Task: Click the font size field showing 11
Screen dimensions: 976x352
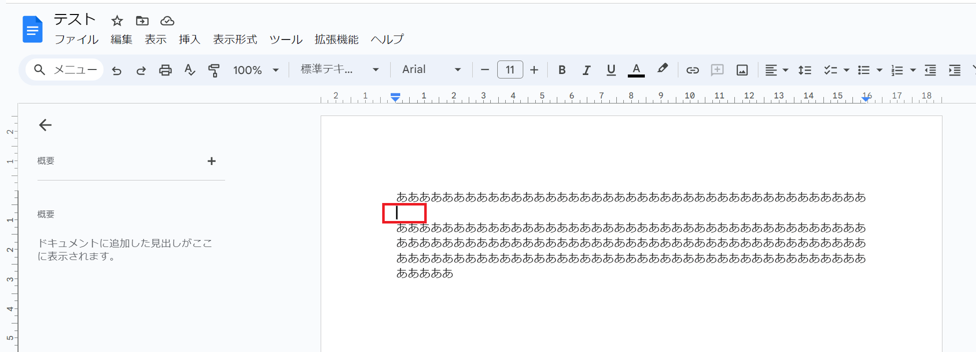Action: click(510, 69)
